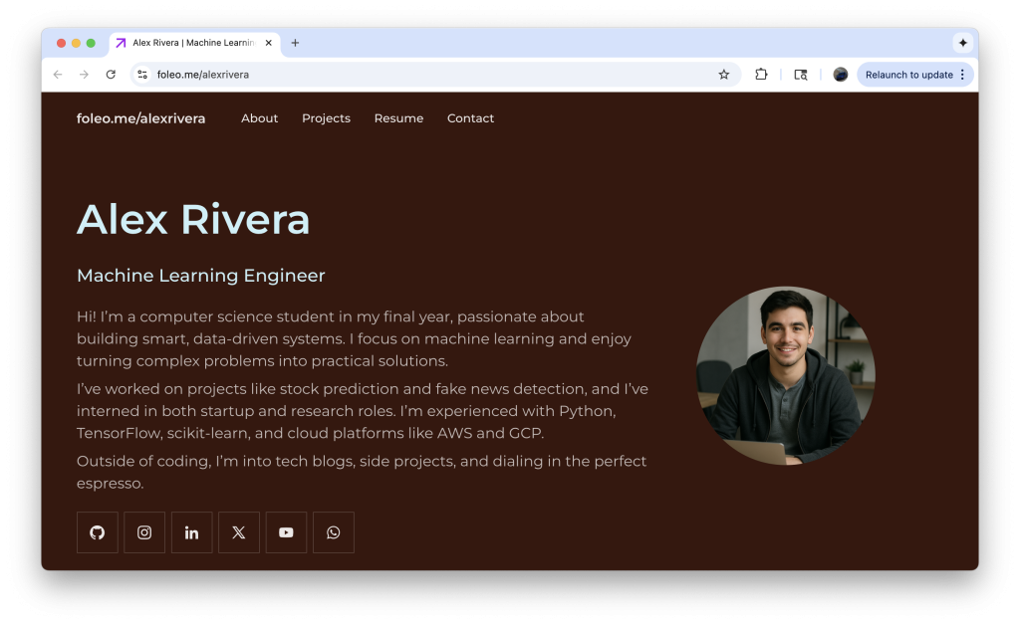Click the foleo.me/alexrivera site logo link

coord(140,118)
